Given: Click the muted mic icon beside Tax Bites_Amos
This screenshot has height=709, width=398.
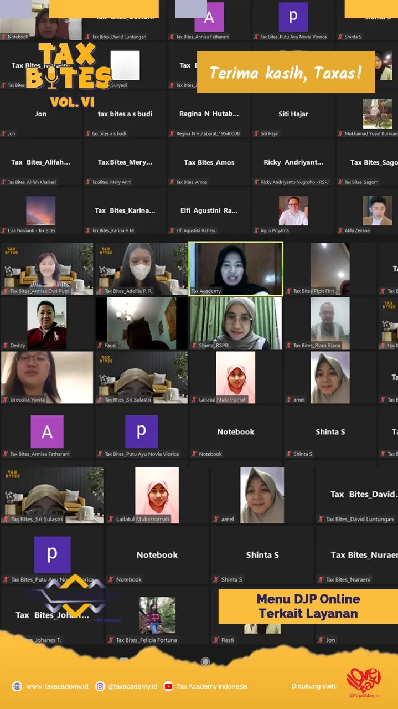Looking at the screenshot, I should click(172, 182).
